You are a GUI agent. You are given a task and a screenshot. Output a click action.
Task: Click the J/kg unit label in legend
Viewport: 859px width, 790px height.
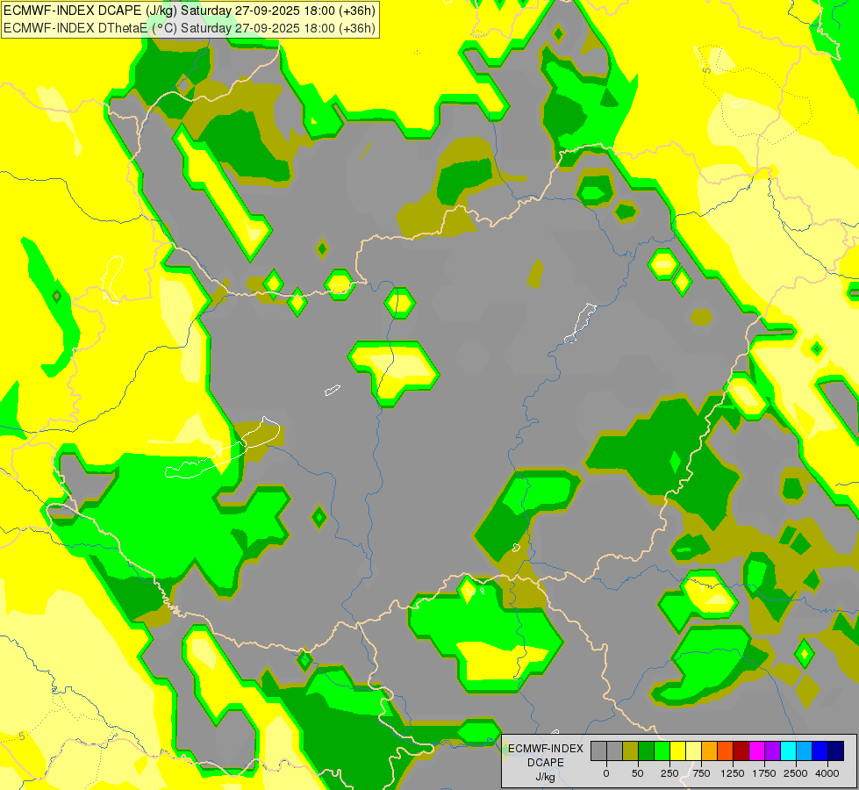pyautogui.click(x=546, y=777)
